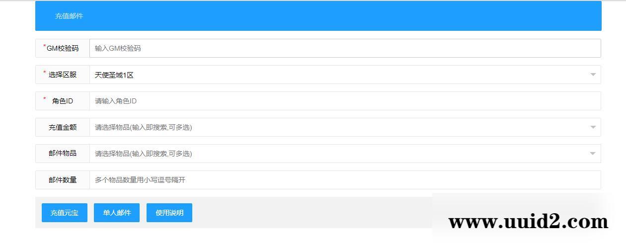Image resolution: width=626 pixels, height=249 pixels.
Task: Open the 选择区服 server dropdown showing 天使圣域1区
Action: [x=338, y=75]
